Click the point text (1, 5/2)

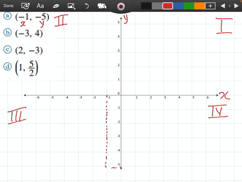tap(27, 68)
